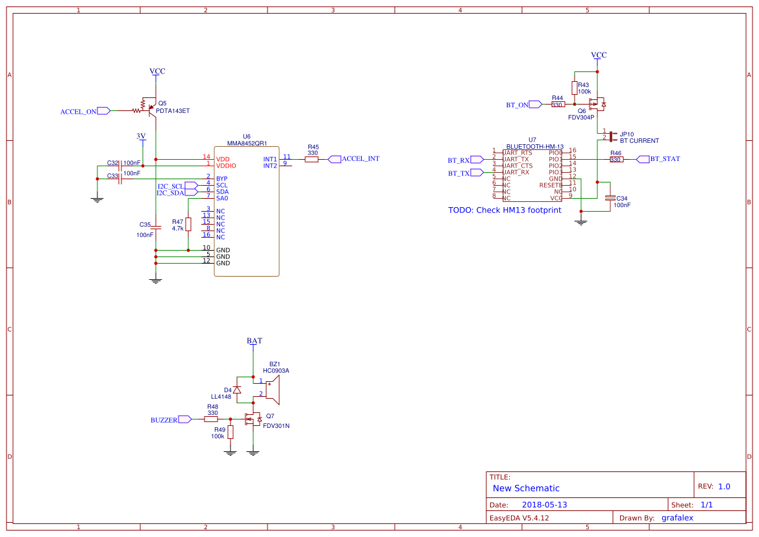Image resolution: width=759 pixels, height=537 pixels.
Task: Select capacitor C35 100nF symbol
Action: 156,227
